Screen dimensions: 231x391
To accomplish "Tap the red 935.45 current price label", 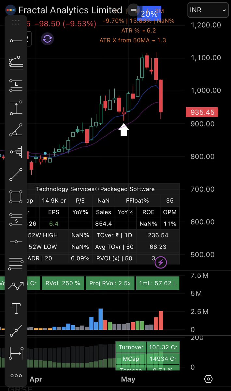I will pos(202,112).
